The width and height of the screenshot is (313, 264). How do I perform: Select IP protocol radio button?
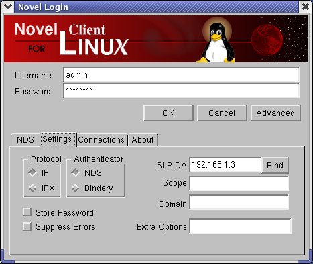point(33,172)
